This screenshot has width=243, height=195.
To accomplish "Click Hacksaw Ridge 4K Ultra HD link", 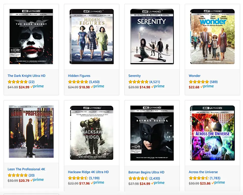I will pyautogui.click(x=88, y=172).
